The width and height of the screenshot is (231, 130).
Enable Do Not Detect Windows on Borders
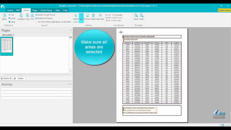coord(36,22)
